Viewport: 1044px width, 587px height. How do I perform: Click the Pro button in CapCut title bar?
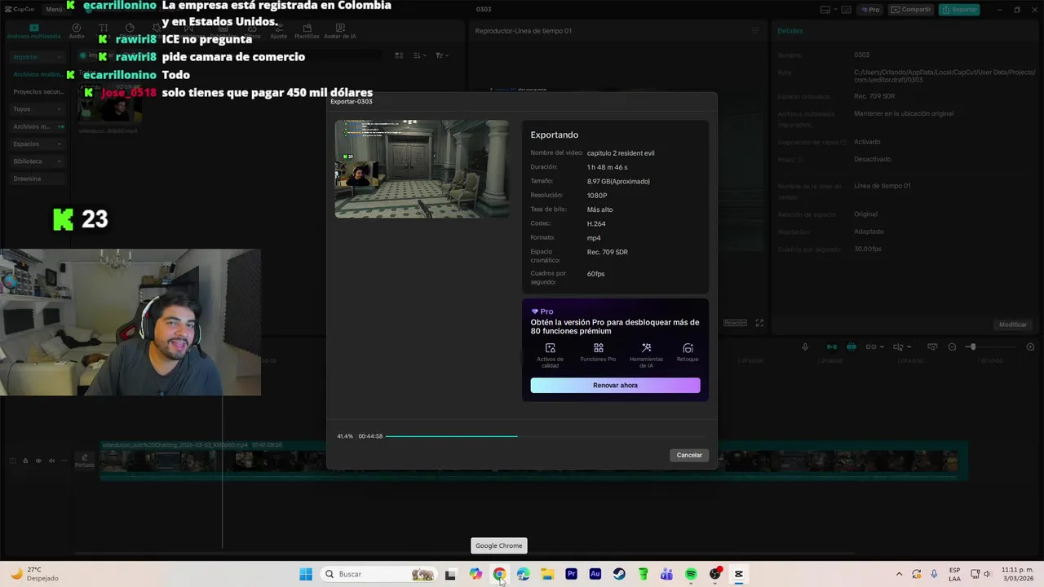(x=869, y=10)
